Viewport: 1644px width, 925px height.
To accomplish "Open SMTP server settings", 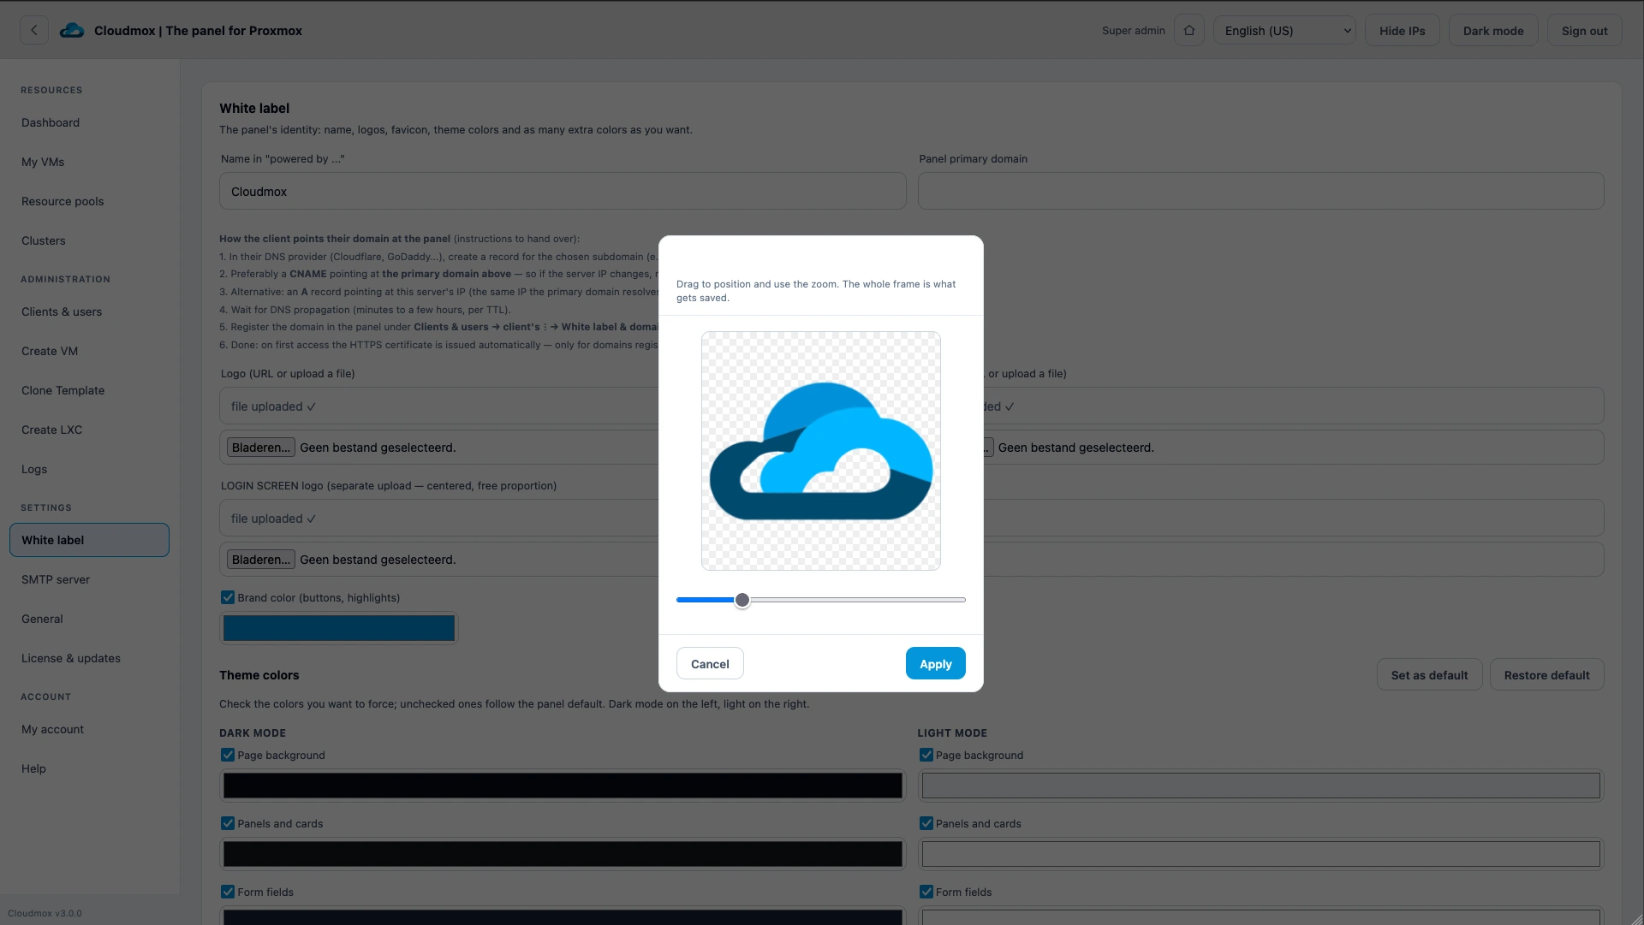I will point(89,579).
